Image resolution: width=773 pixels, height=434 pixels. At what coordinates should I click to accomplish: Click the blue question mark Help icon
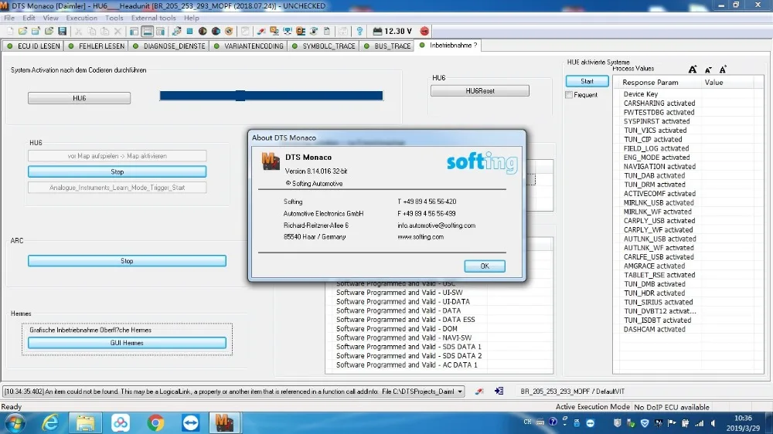click(359, 31)
